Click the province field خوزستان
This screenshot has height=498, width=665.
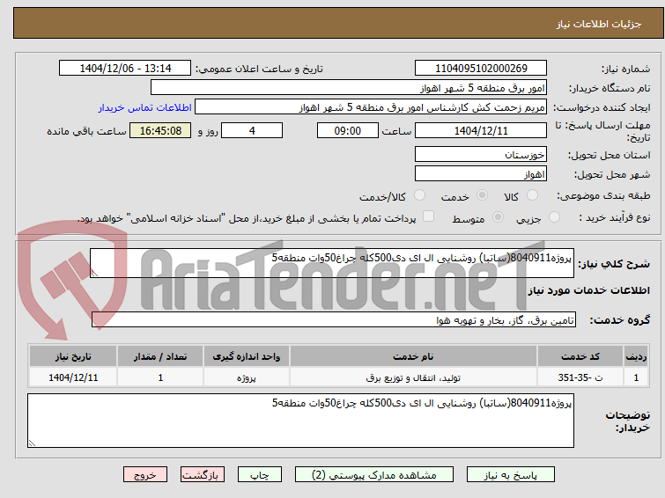[x=481, y=154]
